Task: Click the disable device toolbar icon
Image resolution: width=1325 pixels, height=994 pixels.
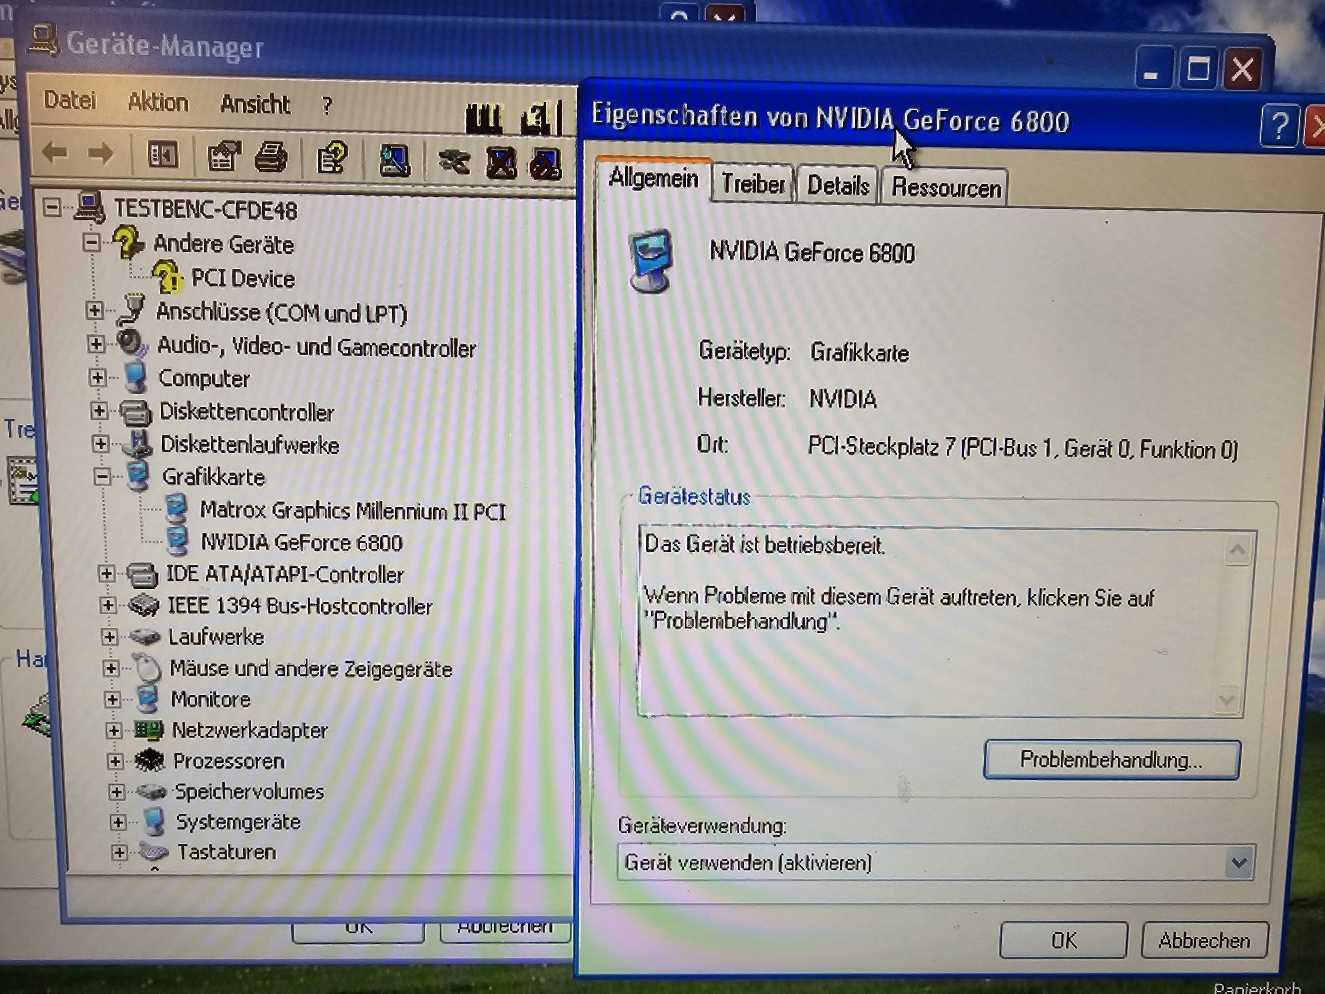Action: [545, 164]
